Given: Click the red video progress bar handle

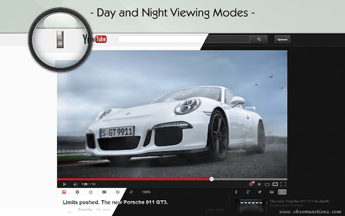Looking at the screenshot, I should coord(212,179).
